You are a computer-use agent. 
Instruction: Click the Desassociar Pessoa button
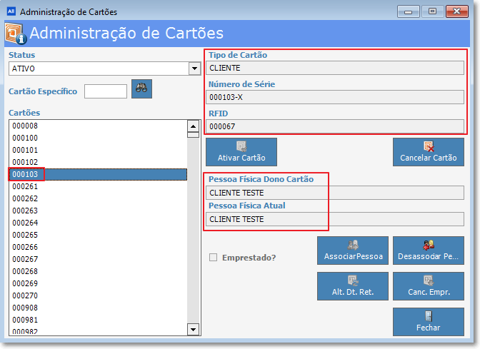click(429, 250)
